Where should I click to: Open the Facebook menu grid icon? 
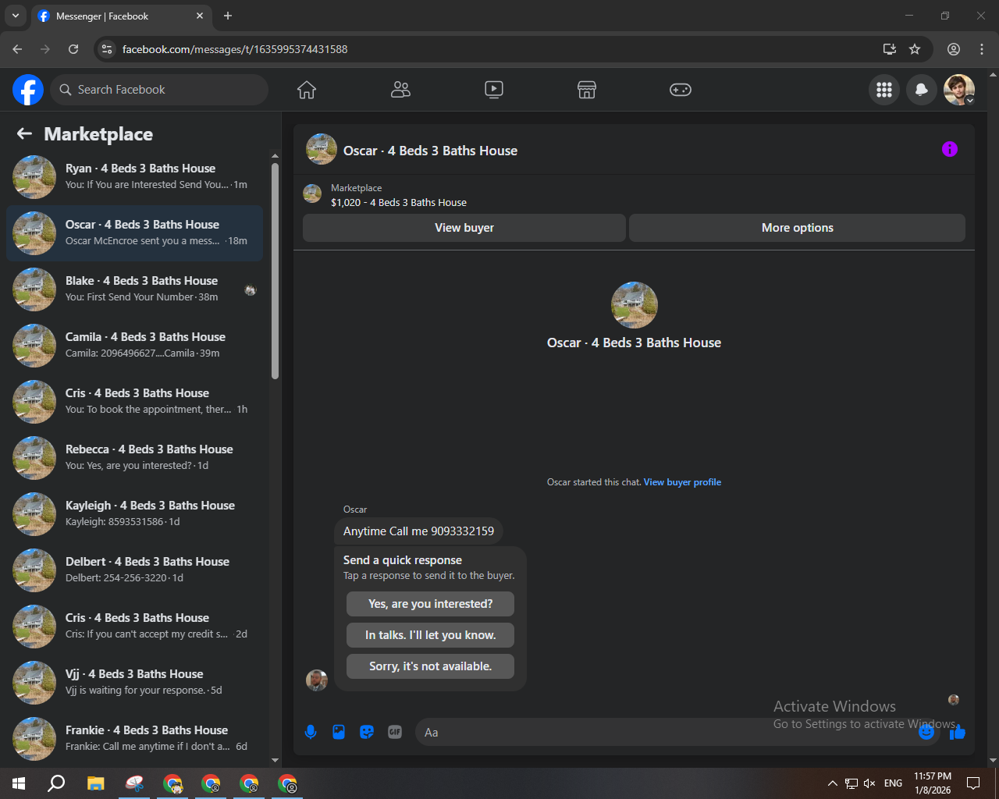click(x=884, y=90)
